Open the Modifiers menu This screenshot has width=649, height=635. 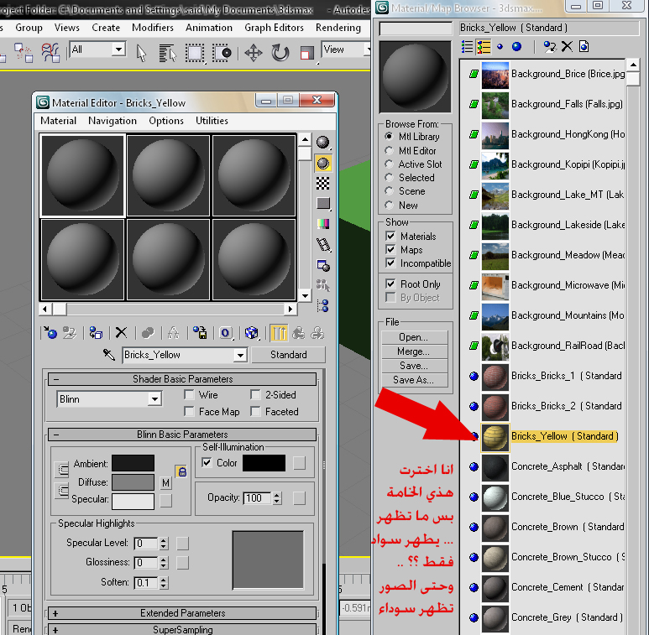(153, 28)
